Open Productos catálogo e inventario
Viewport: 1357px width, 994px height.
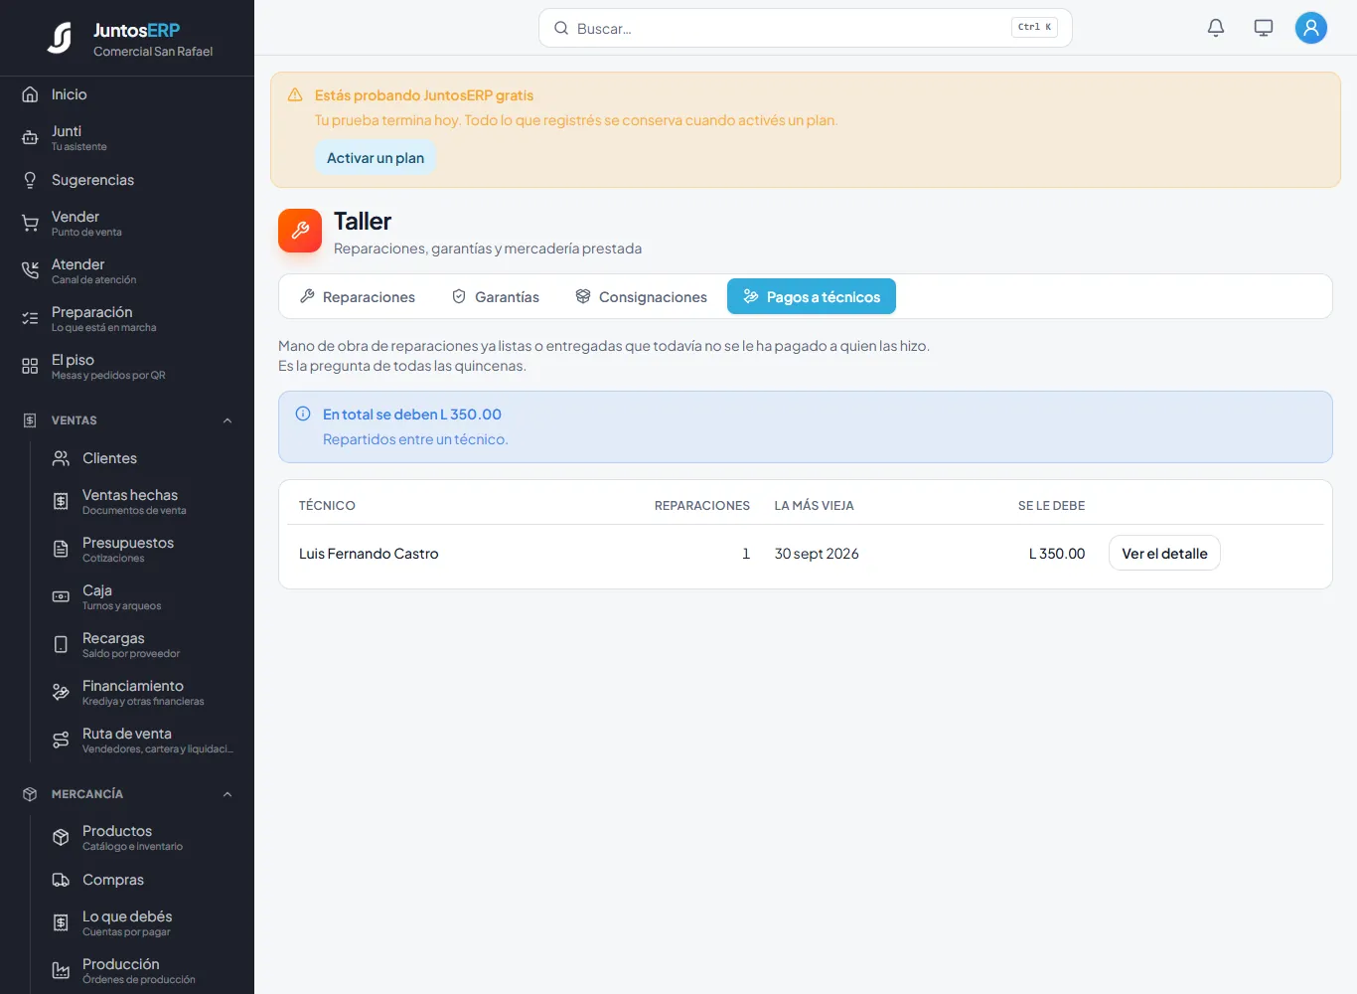[142, 837]
